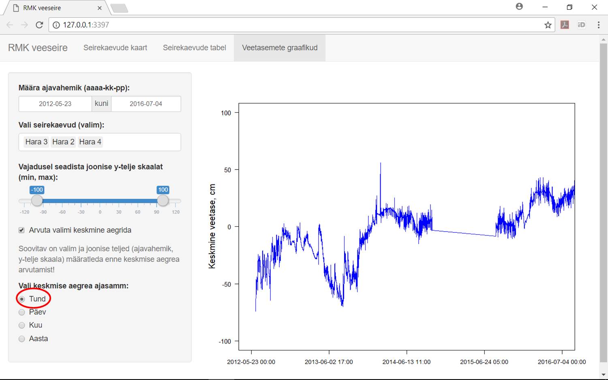Open the end date field 2016-07-04
This screenshot has height=380, width=608.
[146, 104]
